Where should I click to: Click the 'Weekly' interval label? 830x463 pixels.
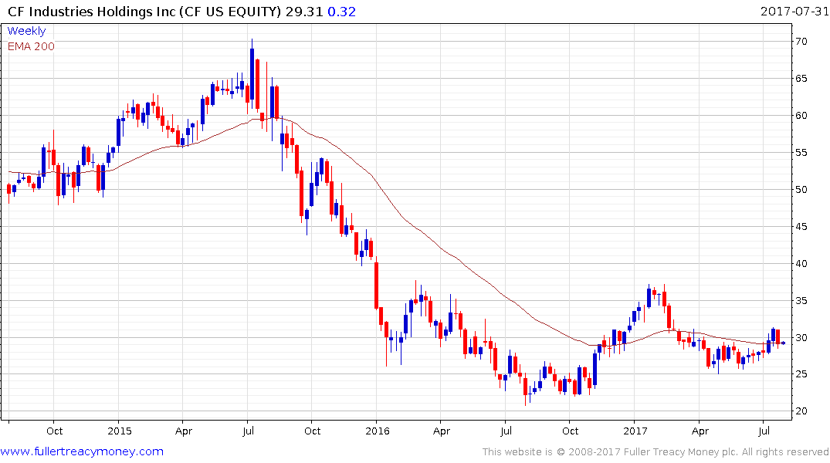click(x=26, y=31)
